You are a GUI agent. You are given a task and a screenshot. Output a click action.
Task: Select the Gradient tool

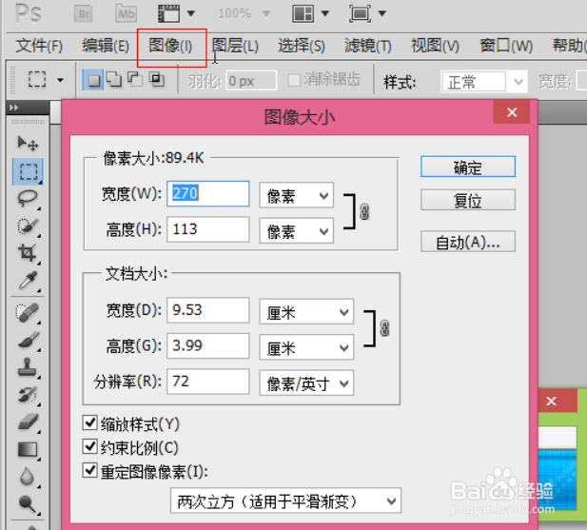[28, 450]
